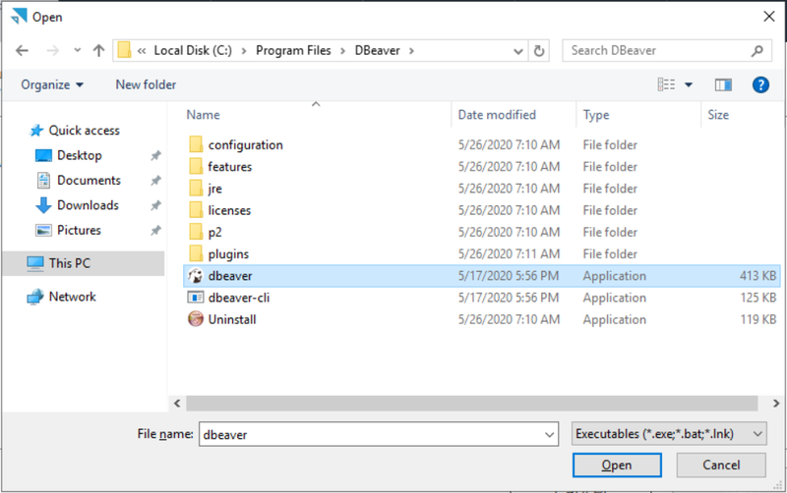The image size is (787, 493).
Task: Select the jre folder icon
Action: click(196, 189)
